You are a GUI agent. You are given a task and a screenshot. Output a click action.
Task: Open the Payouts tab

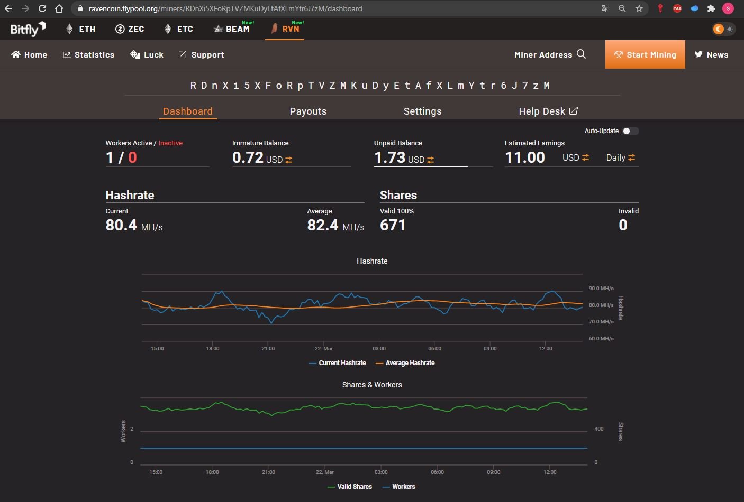click(308, 111)
